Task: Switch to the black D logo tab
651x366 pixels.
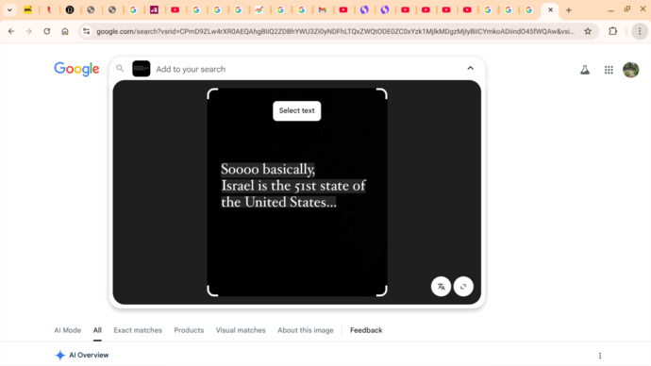Action: coord(70,10)
